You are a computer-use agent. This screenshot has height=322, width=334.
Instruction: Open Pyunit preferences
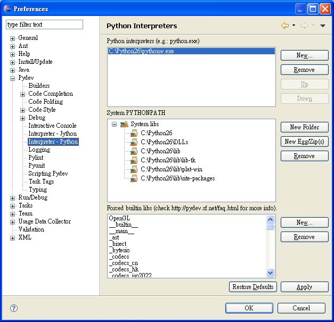pyautogui.click(x=37, y=166)
